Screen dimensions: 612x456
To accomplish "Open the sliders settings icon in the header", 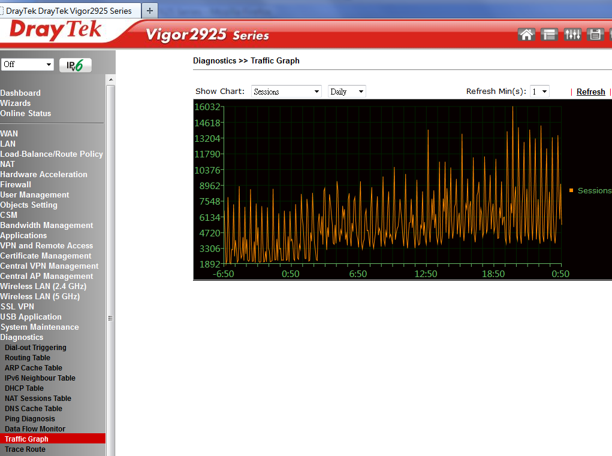I will coord(572,35).
